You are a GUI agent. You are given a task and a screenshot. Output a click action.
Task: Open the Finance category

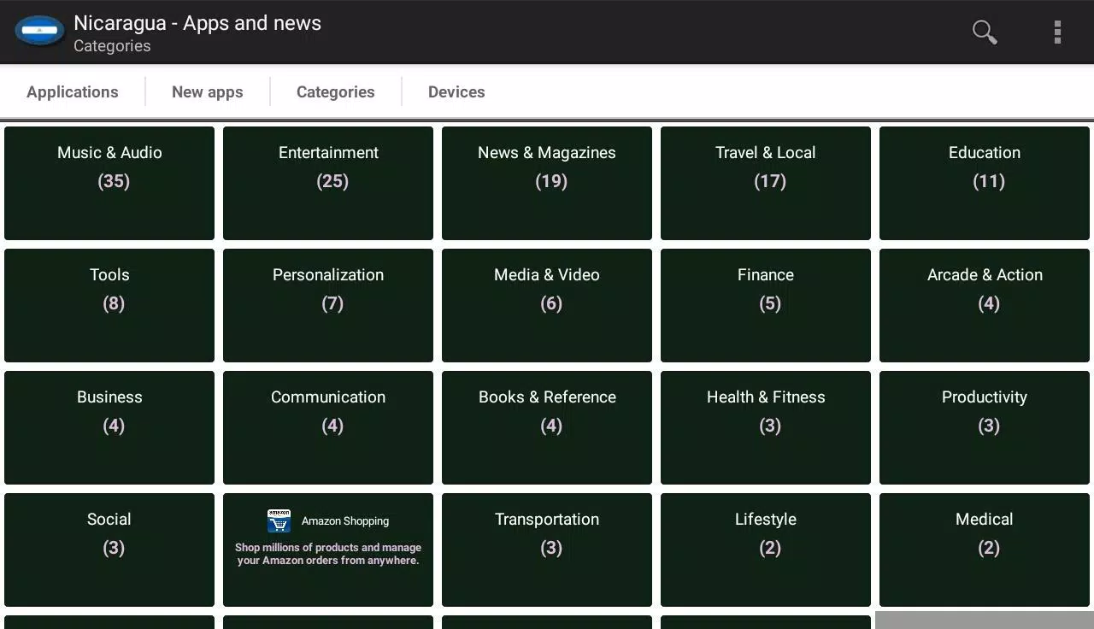766,305
